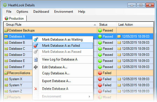The width and height of the screenshot is (157, 102).
Task: Click the System X rule icon
Action: (6, 79)
